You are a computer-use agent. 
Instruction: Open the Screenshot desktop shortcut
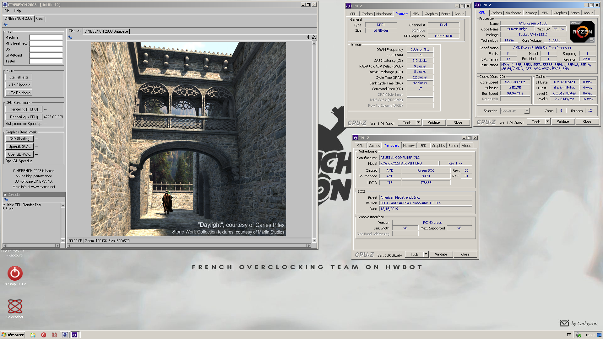click(x=15, y=309)
